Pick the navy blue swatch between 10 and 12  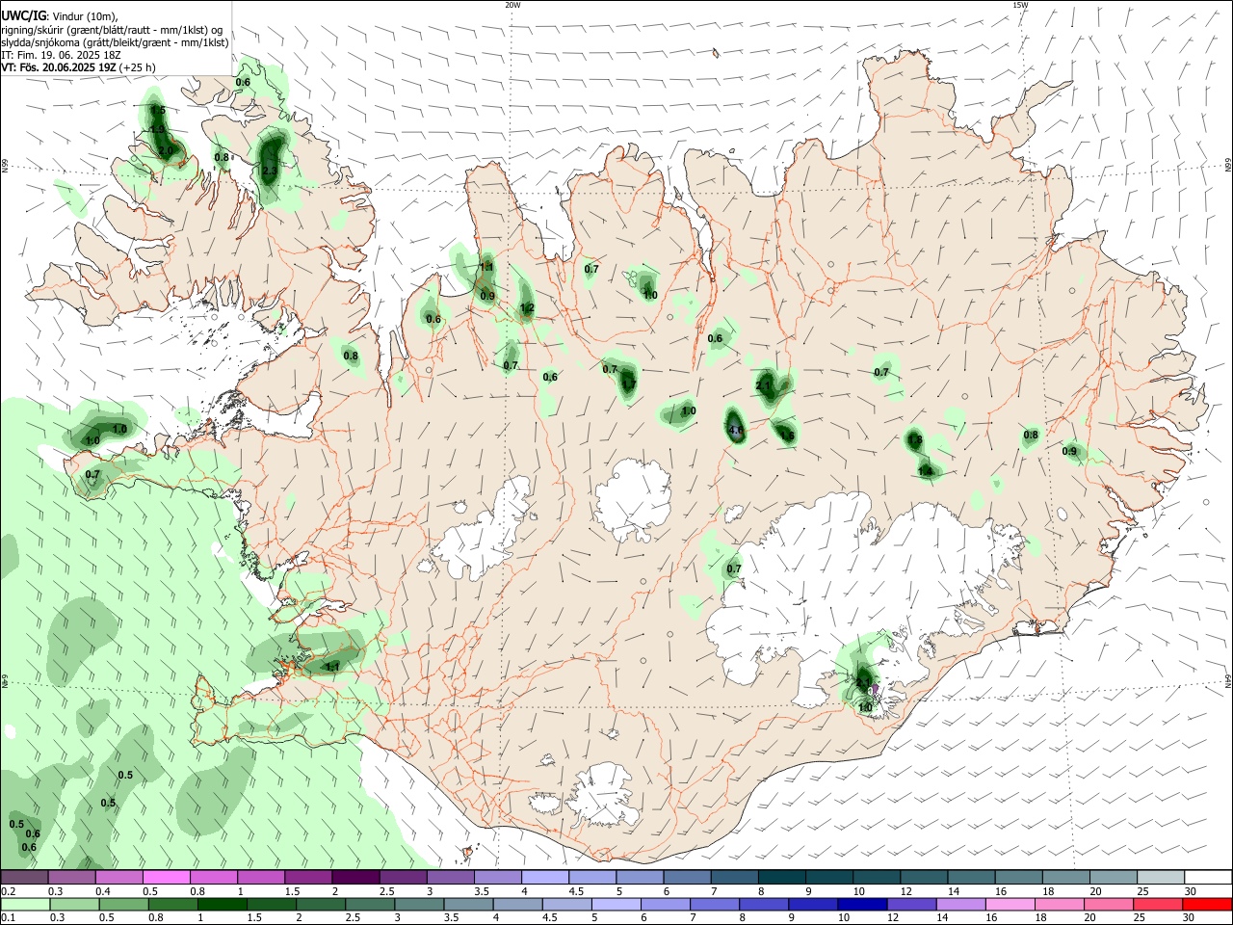click(x=861, y=904)
